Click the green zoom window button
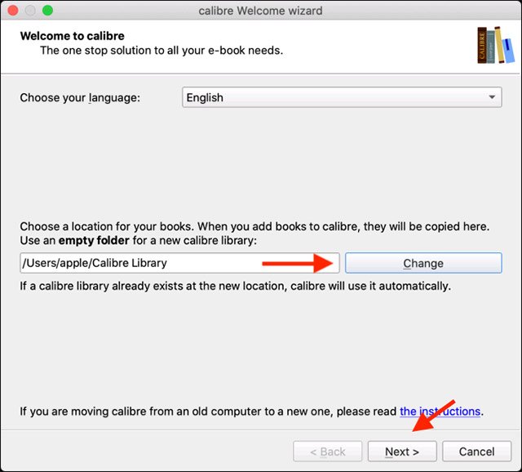The width and height of the screenshot is (522, 472). 47,11
